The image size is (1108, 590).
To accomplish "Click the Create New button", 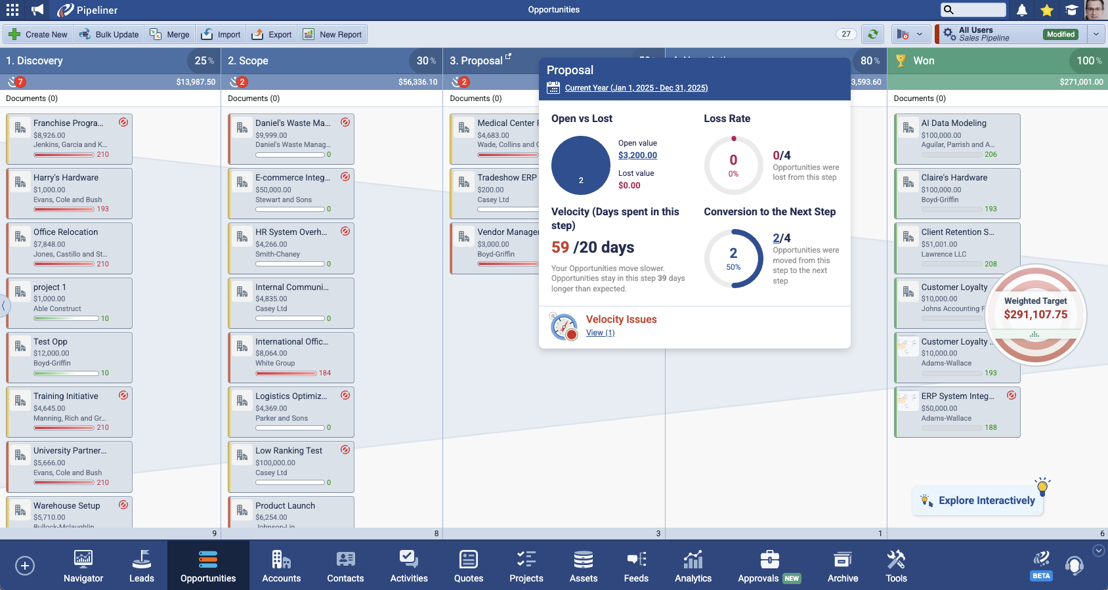I will point(39,34).
